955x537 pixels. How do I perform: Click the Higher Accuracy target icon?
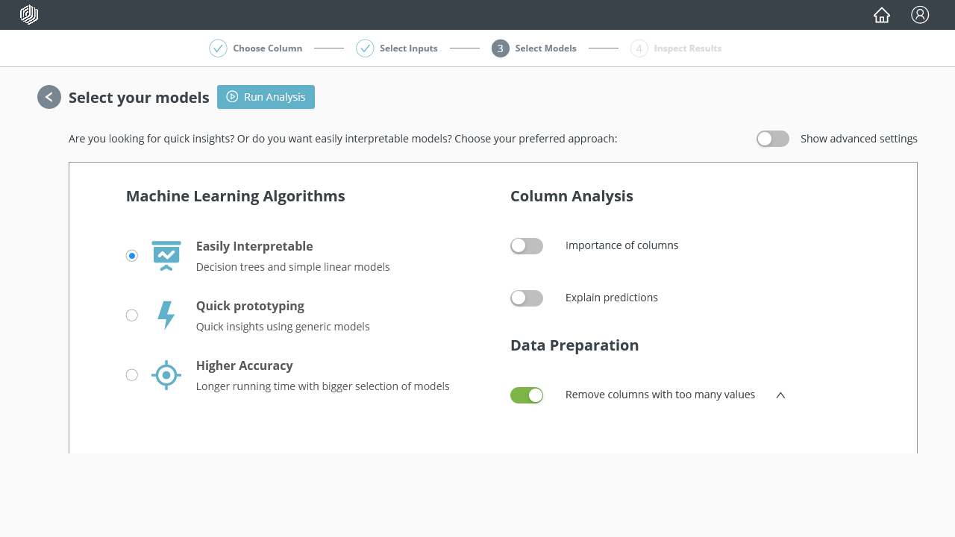166,375
